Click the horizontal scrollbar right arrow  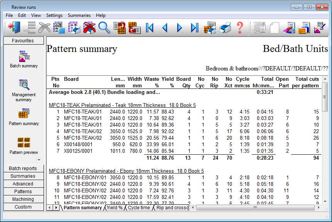[319, 208]
